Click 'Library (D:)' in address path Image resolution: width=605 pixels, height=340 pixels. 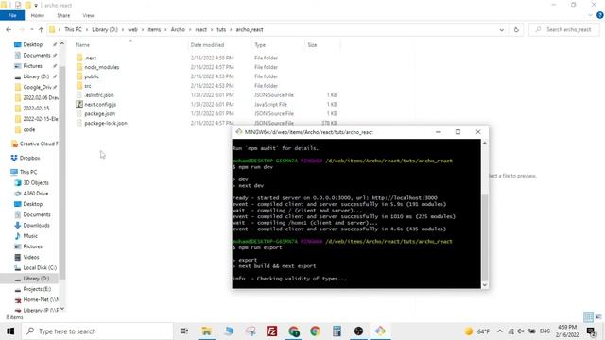pyautogui.click(x=105, y=29)
